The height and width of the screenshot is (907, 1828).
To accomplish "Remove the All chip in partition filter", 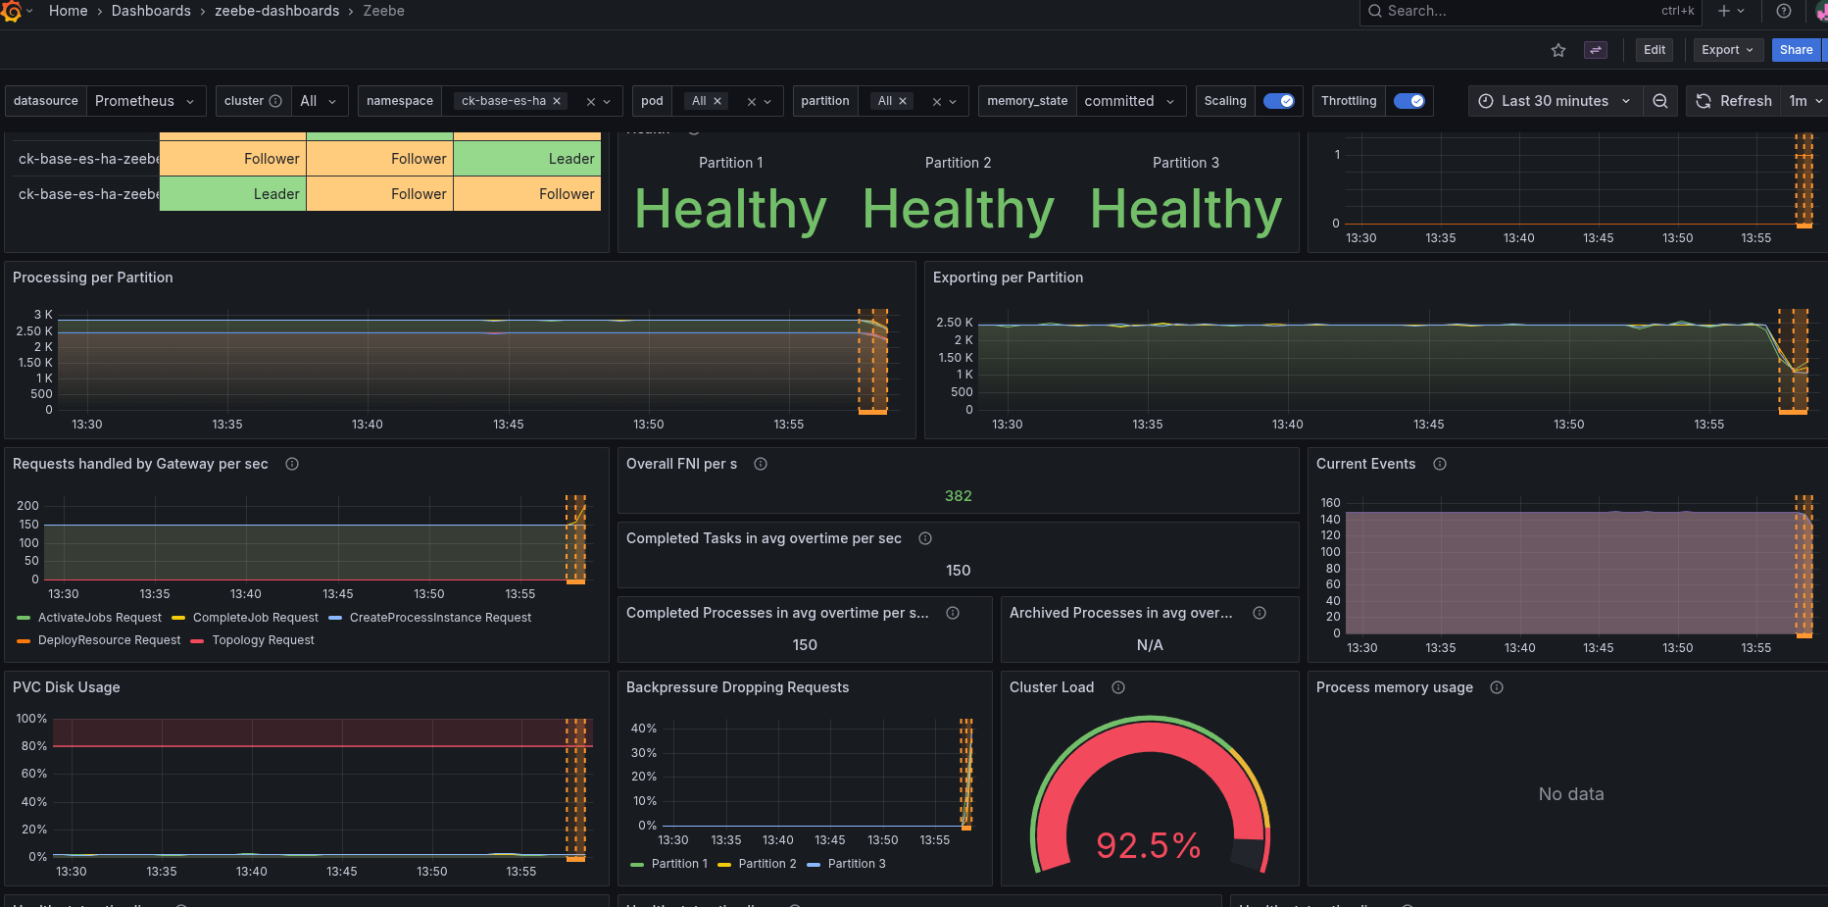I will tap(903, 101).
